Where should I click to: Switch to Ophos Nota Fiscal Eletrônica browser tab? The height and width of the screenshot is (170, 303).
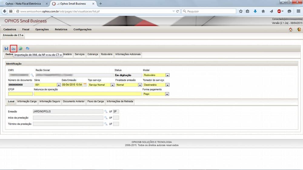coord(23,4)
